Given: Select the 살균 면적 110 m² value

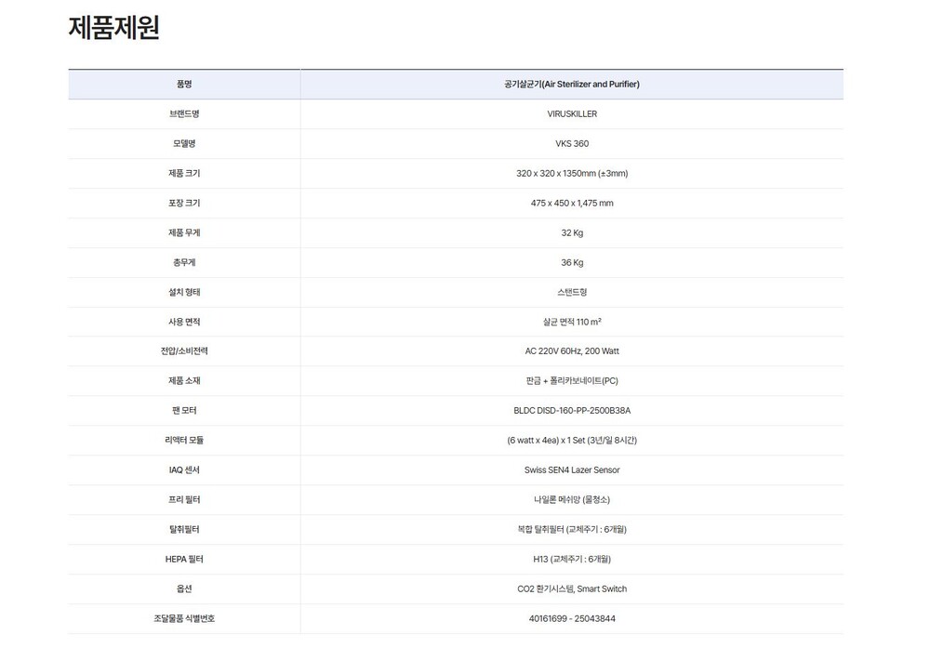Looking at the screenshot, I should tap(571, 322).
